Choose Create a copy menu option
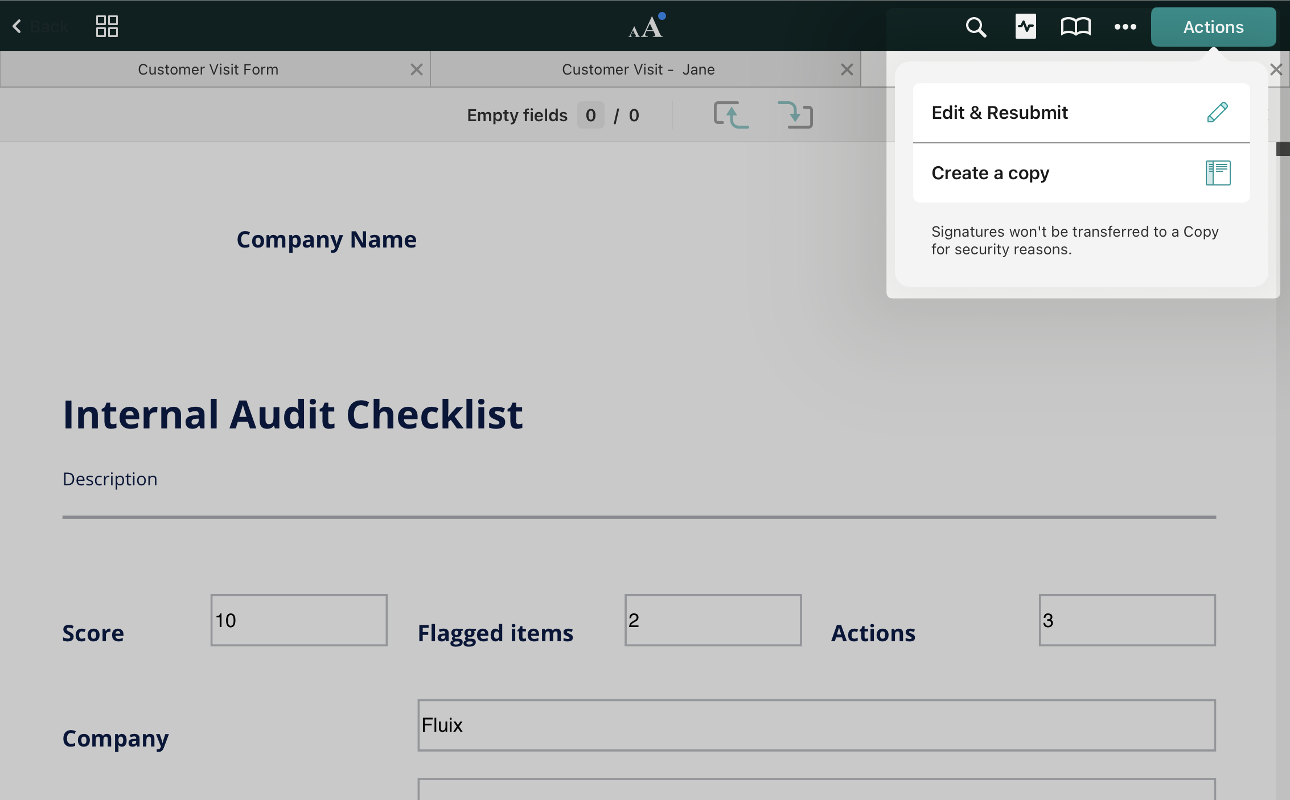The height and width of the screenshot is (800, 1290). click(x=990, y=173)
